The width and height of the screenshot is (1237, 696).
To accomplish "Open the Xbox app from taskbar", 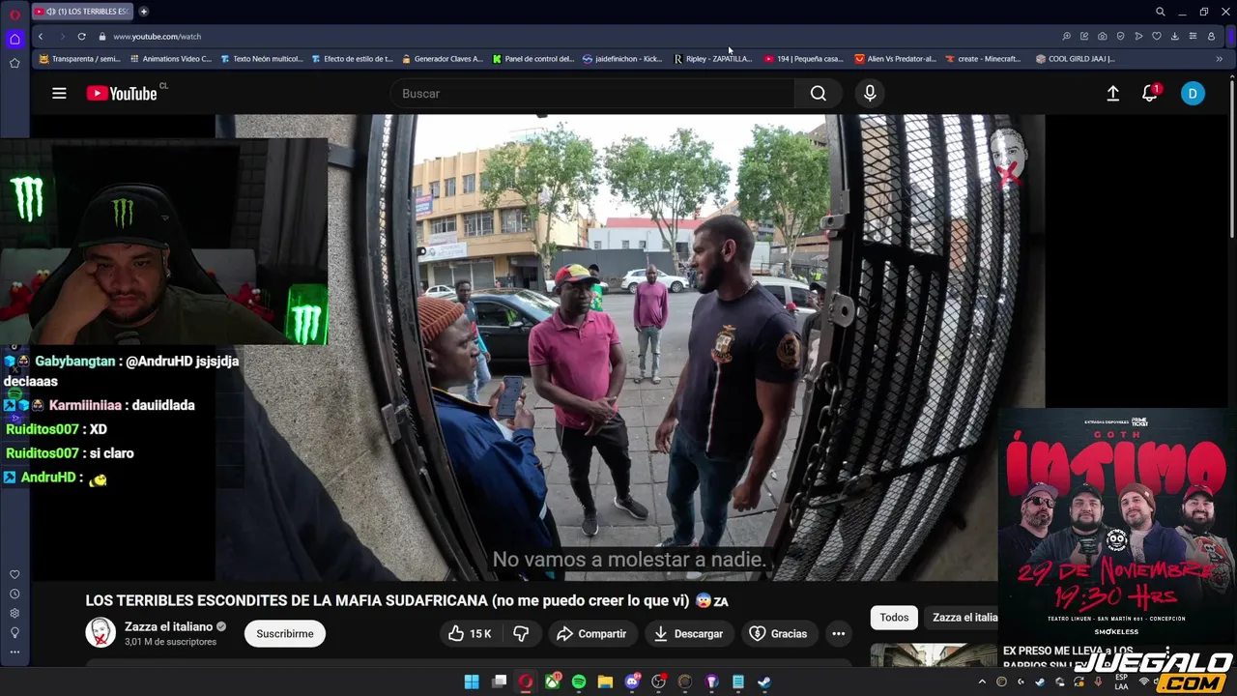I will click(553, 681).
